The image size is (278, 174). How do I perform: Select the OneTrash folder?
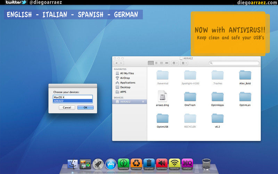(190, 99)
